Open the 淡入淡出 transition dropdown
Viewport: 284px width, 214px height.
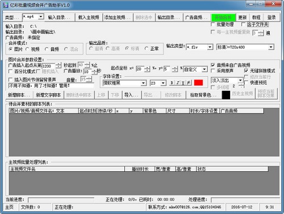point(240,81)
